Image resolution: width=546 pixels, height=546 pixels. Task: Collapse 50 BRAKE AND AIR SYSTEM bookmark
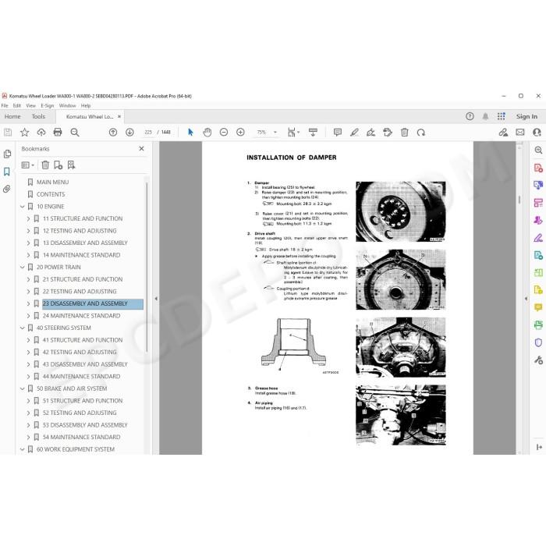pyautogui.click(x=23, y=388)
